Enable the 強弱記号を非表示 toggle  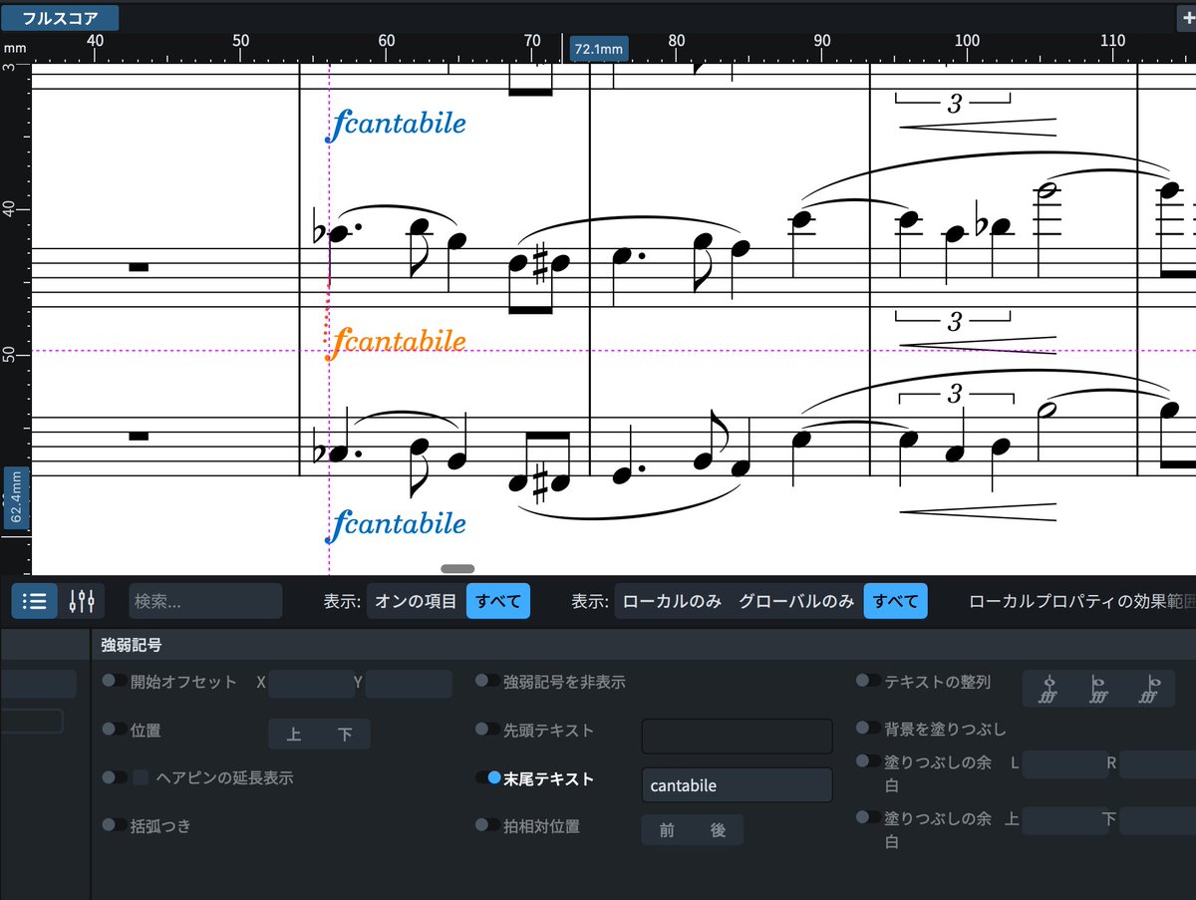(x=487, y=682)
